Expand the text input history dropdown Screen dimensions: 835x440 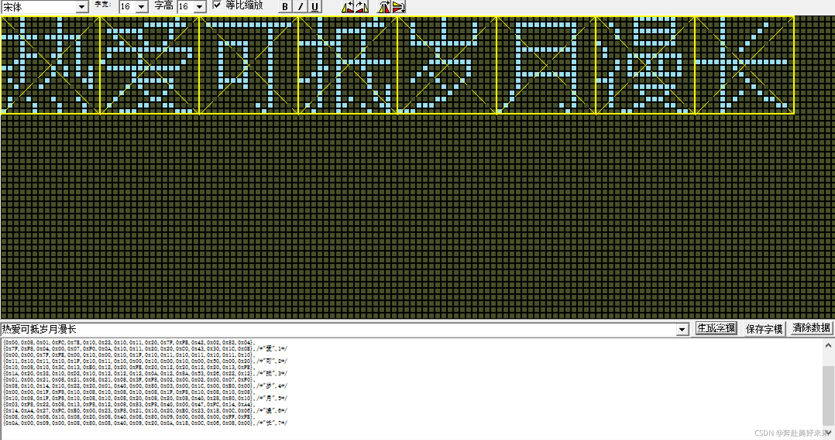point(682,329)
